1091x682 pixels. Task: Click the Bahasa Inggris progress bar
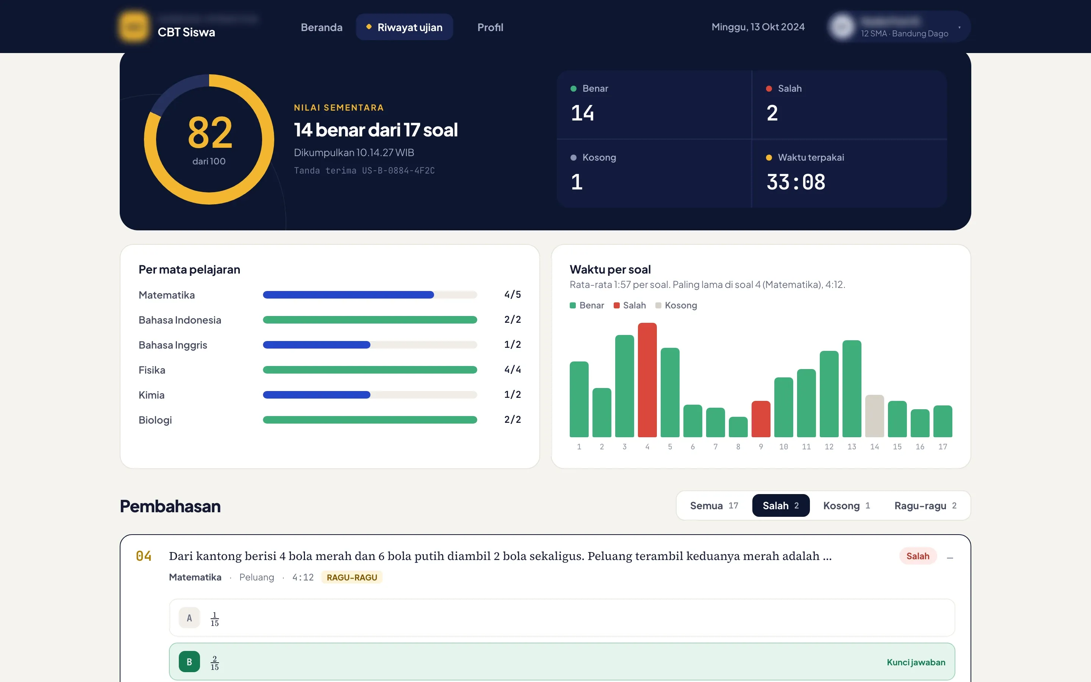tap(370, 345)
